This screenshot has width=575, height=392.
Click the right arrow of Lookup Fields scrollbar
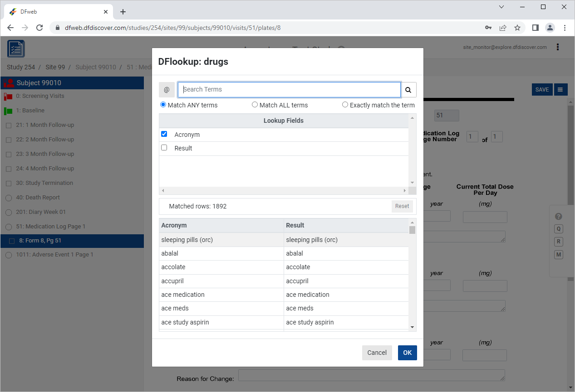coord(405,191)
